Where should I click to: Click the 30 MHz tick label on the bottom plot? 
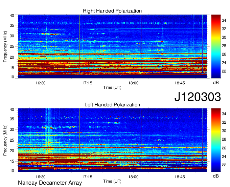pos(12,129)
